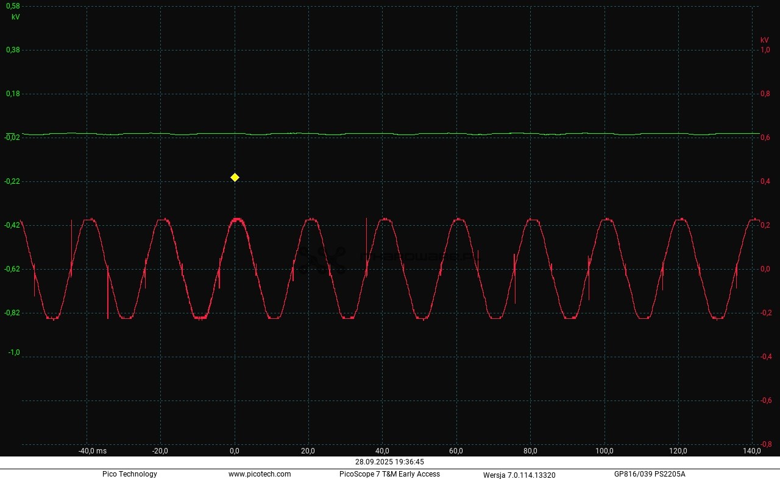
Task: Click the GP816/039 PS2205A device label
Action: pyautogui.click(x=650, y=474)
